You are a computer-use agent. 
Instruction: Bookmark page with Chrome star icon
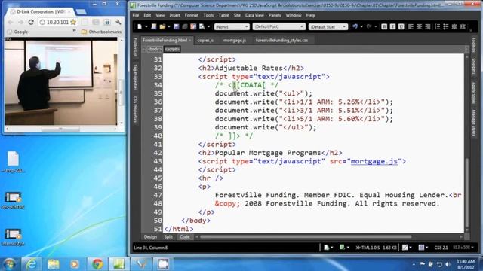click(x=73, y=22)
